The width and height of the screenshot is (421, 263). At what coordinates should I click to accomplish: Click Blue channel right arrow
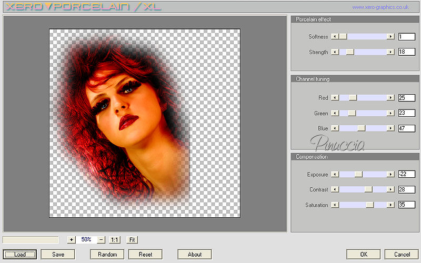(390, 128)
